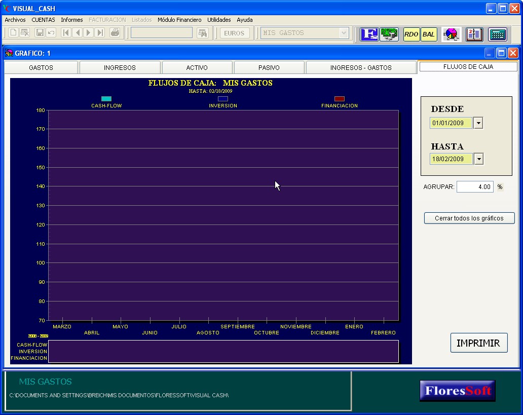This screenshot has width=523, height=415.
Task: Click the HASTA date field 18/02/2009
Action: tap(451, 159)
